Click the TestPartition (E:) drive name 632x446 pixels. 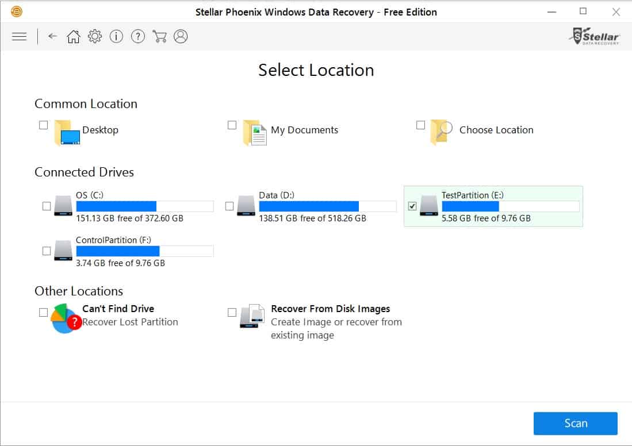click(x=472, y=195)
